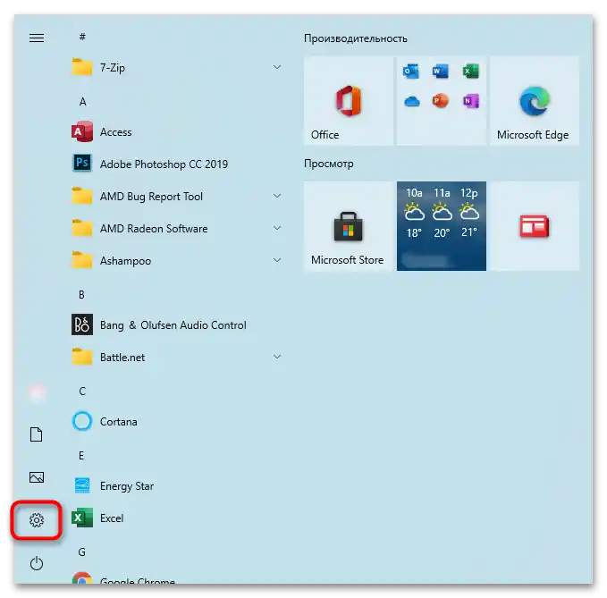The height and width of the screenshot is (598, 607).
Task: Click the OneDrive icon in Office folder tile
Action: click(x=411, y=102)
